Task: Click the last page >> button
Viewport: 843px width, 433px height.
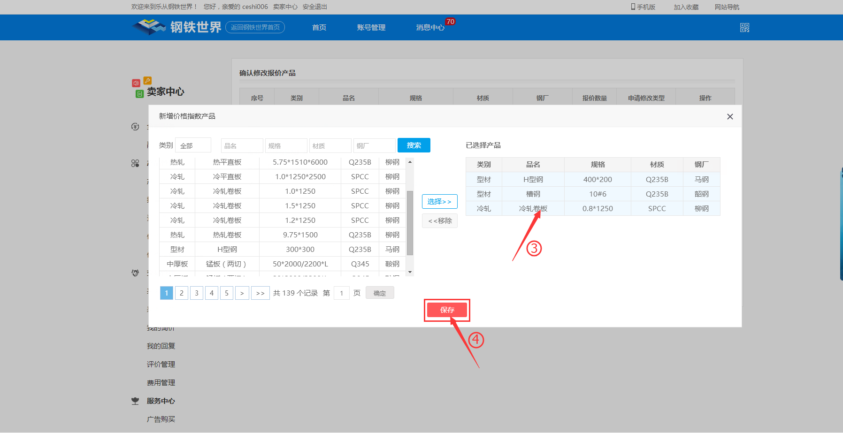Action: (x=261, y=293)
